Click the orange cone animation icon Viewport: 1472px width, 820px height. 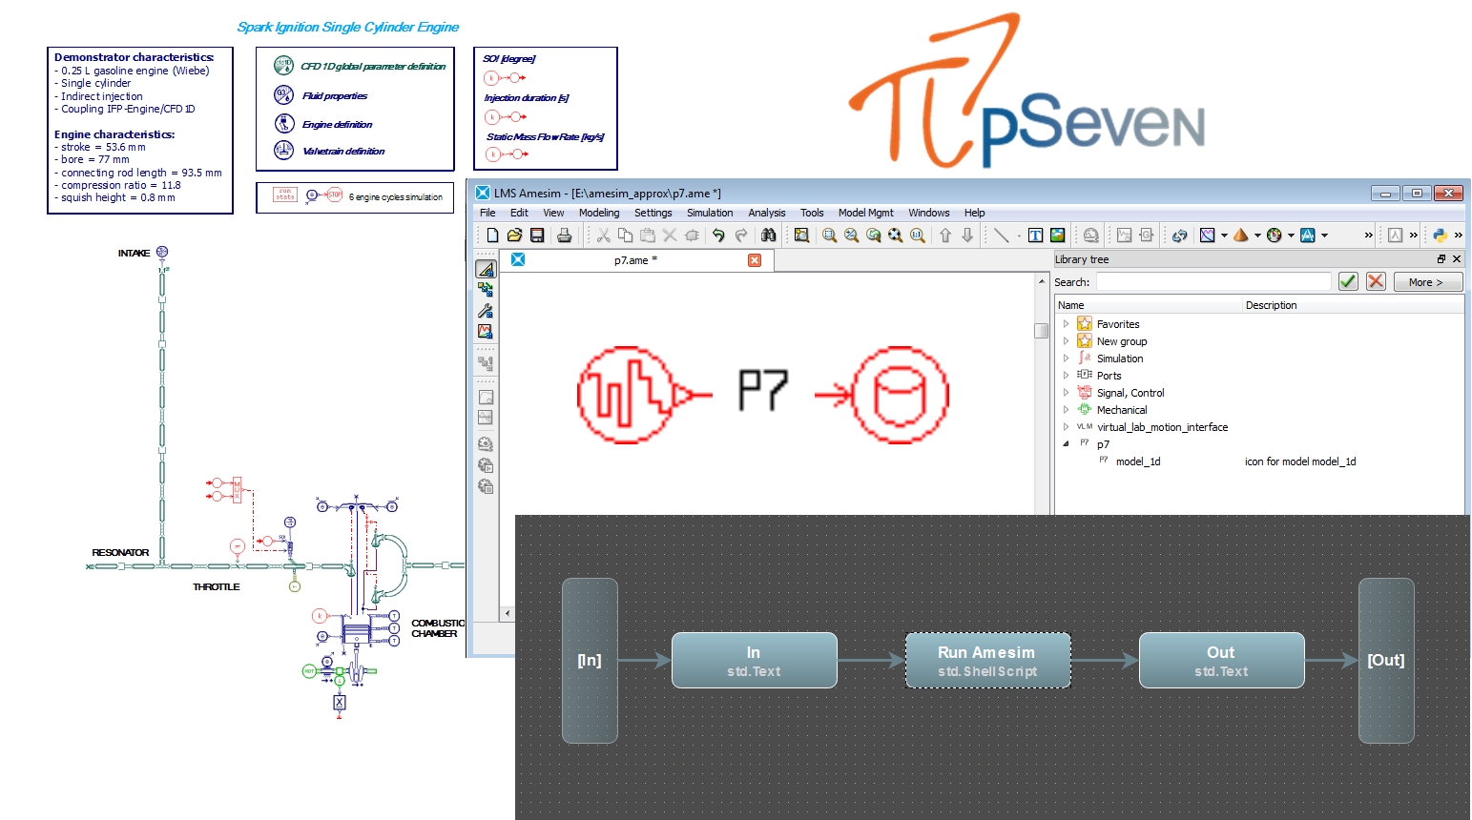pos(1240,236)
